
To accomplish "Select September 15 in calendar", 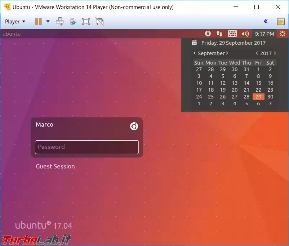I will [258, 83].
